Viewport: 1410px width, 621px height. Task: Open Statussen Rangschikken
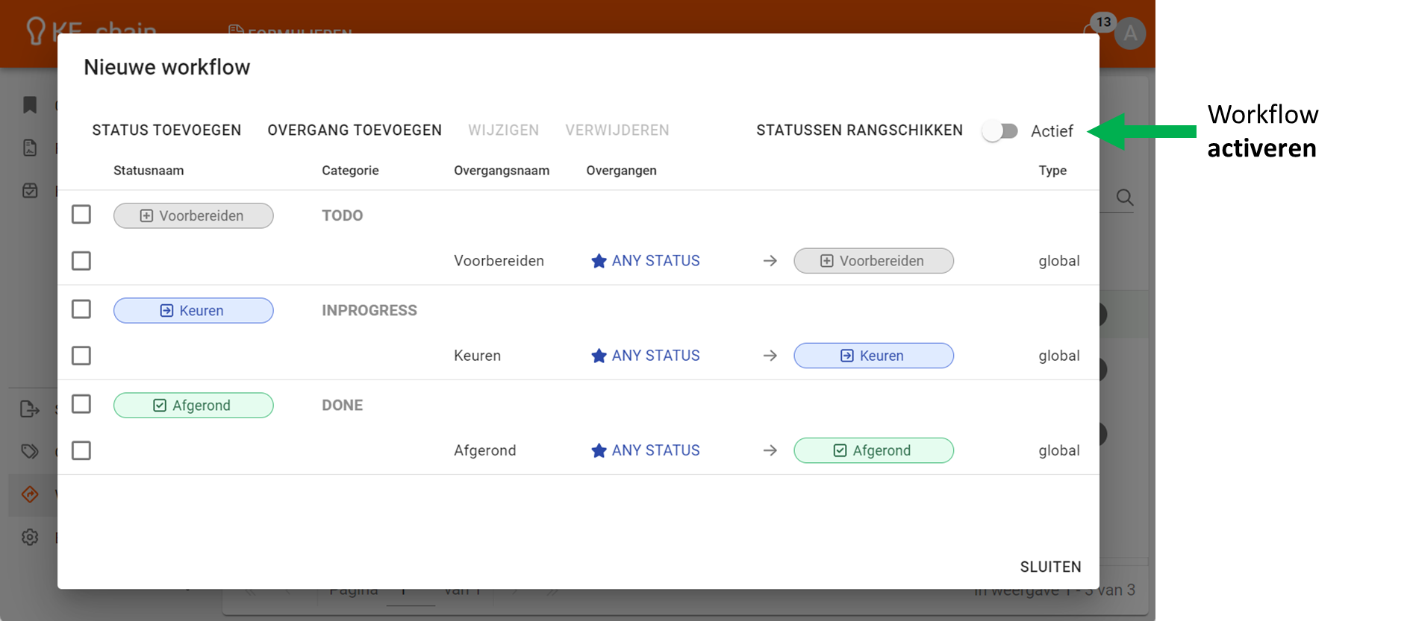859,130
